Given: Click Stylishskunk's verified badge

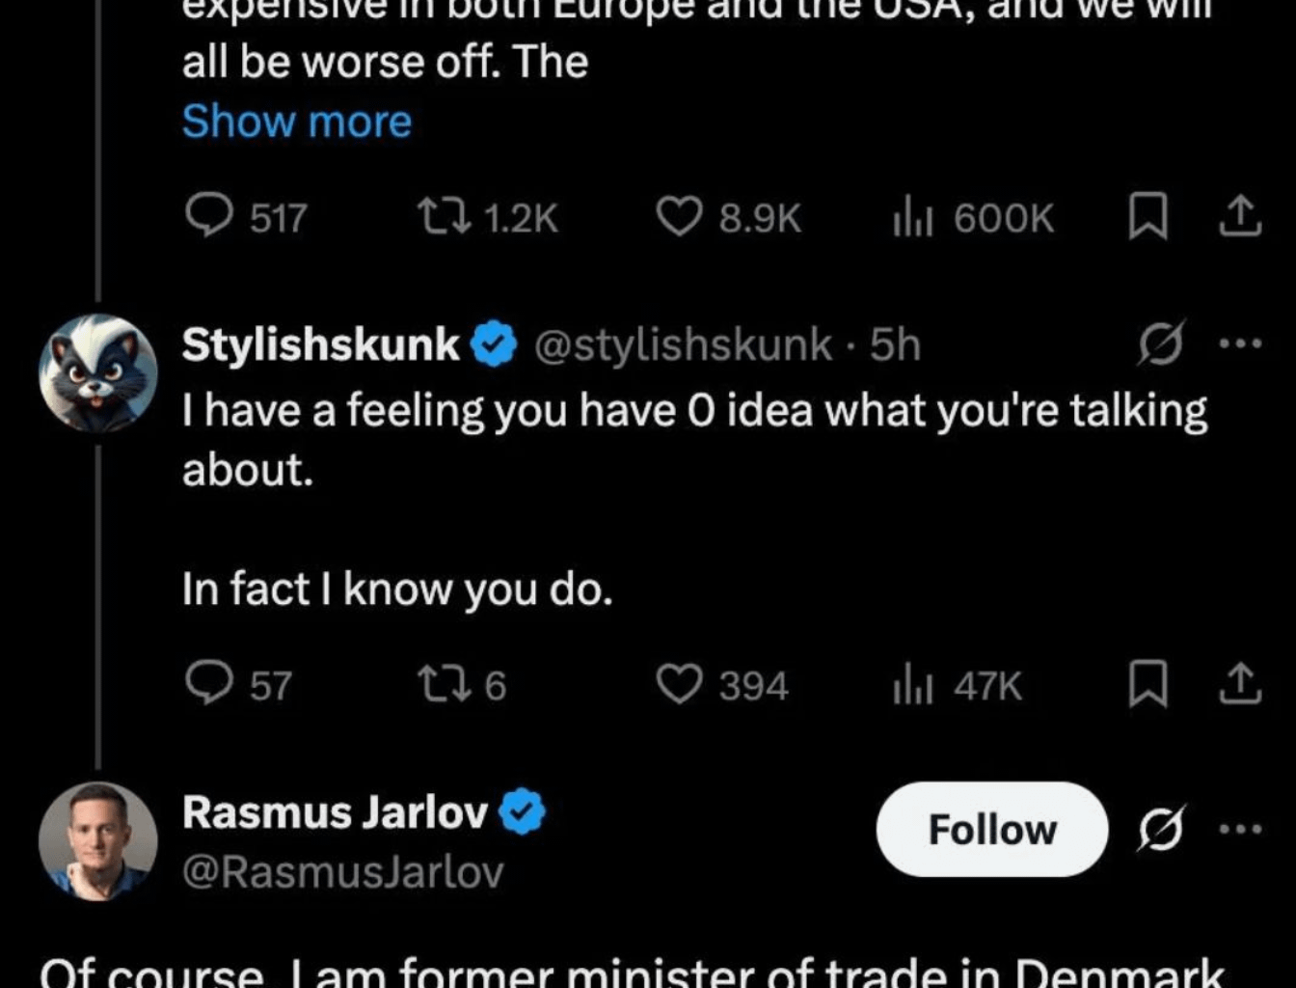Looking at the screenshot, I should click(x=492, y=343).
